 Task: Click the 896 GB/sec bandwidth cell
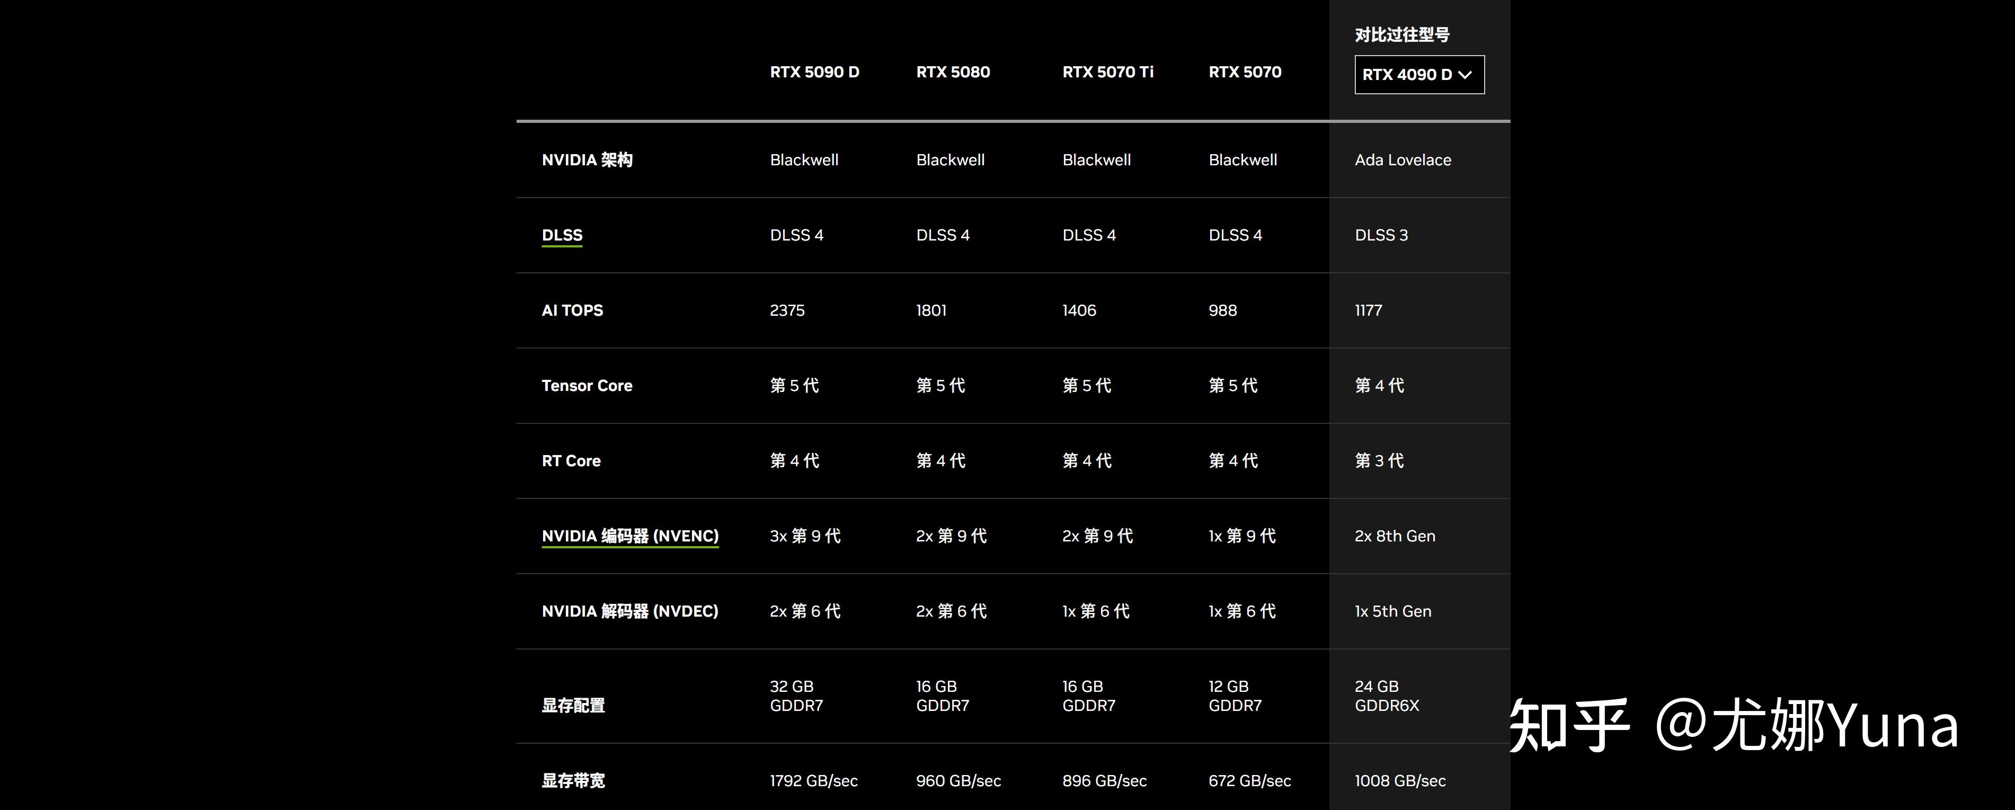[x=1104, y=780]
